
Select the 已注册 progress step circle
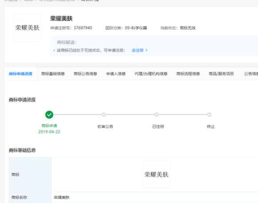156,115
